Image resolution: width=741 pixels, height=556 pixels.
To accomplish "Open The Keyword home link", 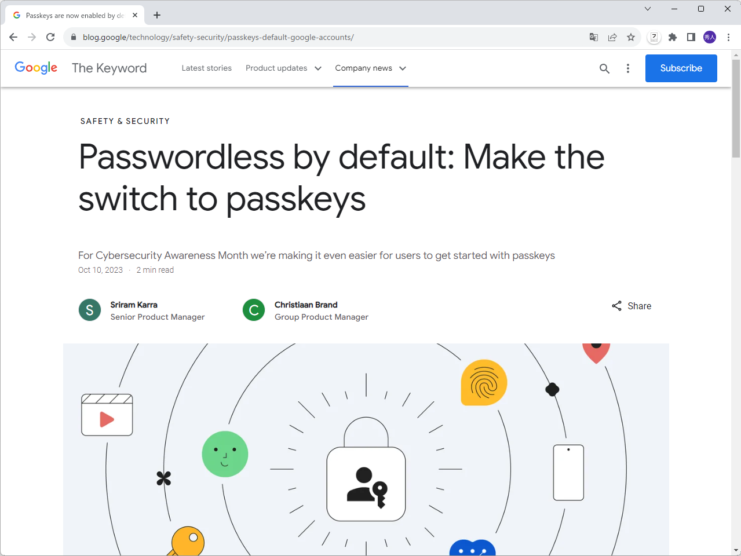I will click(x=109, y=68).
